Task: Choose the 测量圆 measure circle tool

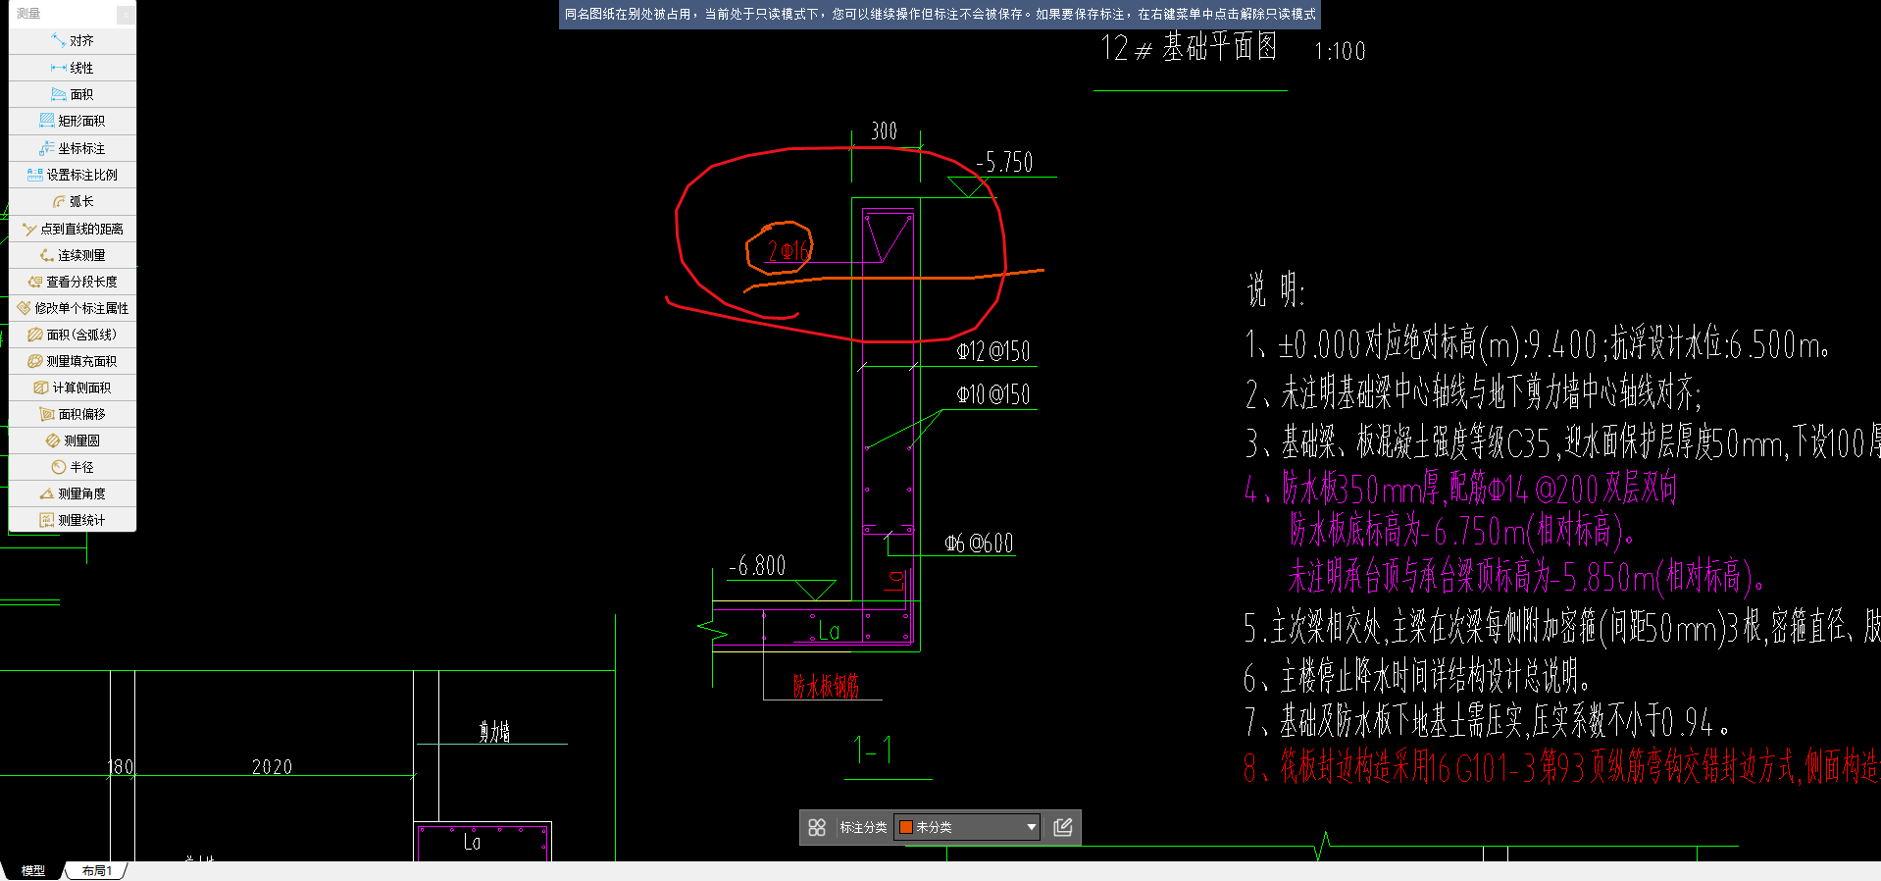Action: [73, 440]
